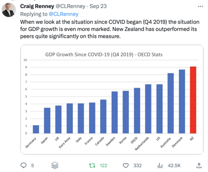Click the Australia bar in chart
Viewport: 208px width, 172px height.
pos(171,103)
